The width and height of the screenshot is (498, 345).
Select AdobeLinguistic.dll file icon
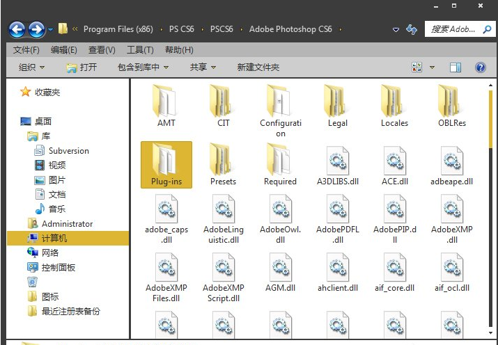click(224, 209)
